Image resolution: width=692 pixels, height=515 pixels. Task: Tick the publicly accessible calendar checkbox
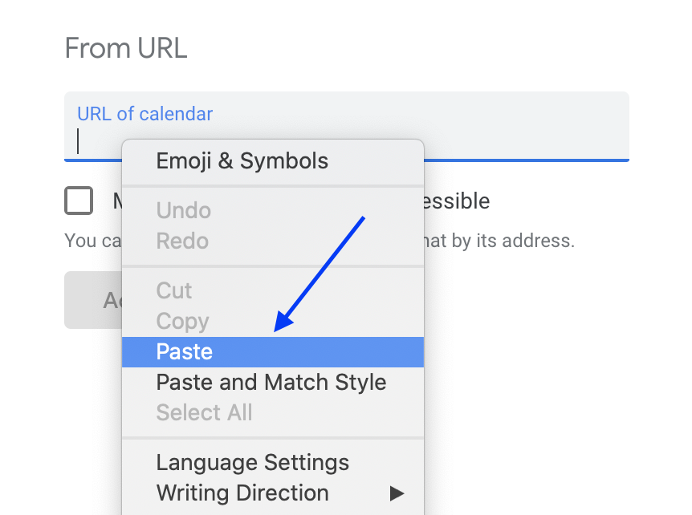click(x=79, y=201)
